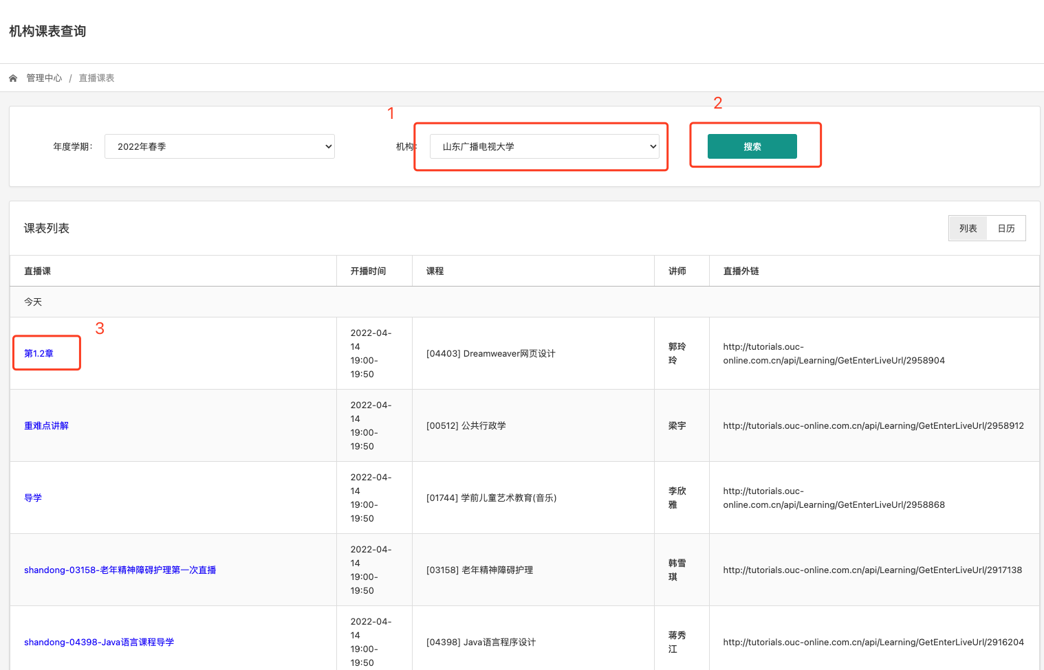The width and height of the screenshot is (1044, 670).
Task: Open the 重难点讲解 live class link
Action: (46, 425)
